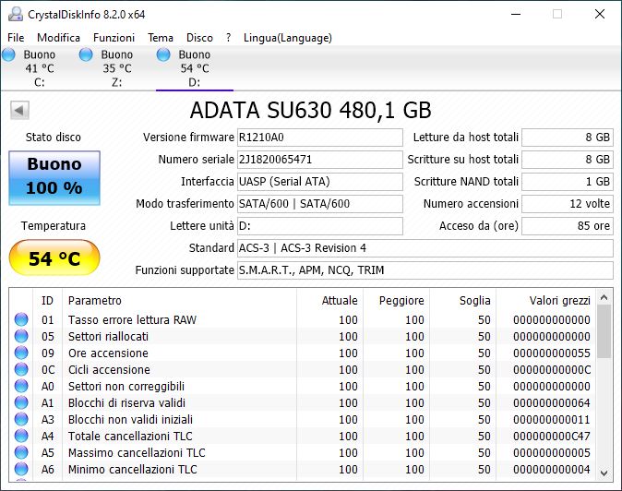Click status orb for Massimo cancellazioni TLC

21,452
